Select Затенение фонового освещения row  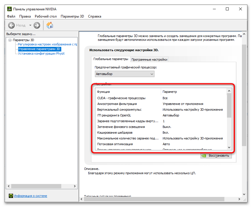click(161, 127)
